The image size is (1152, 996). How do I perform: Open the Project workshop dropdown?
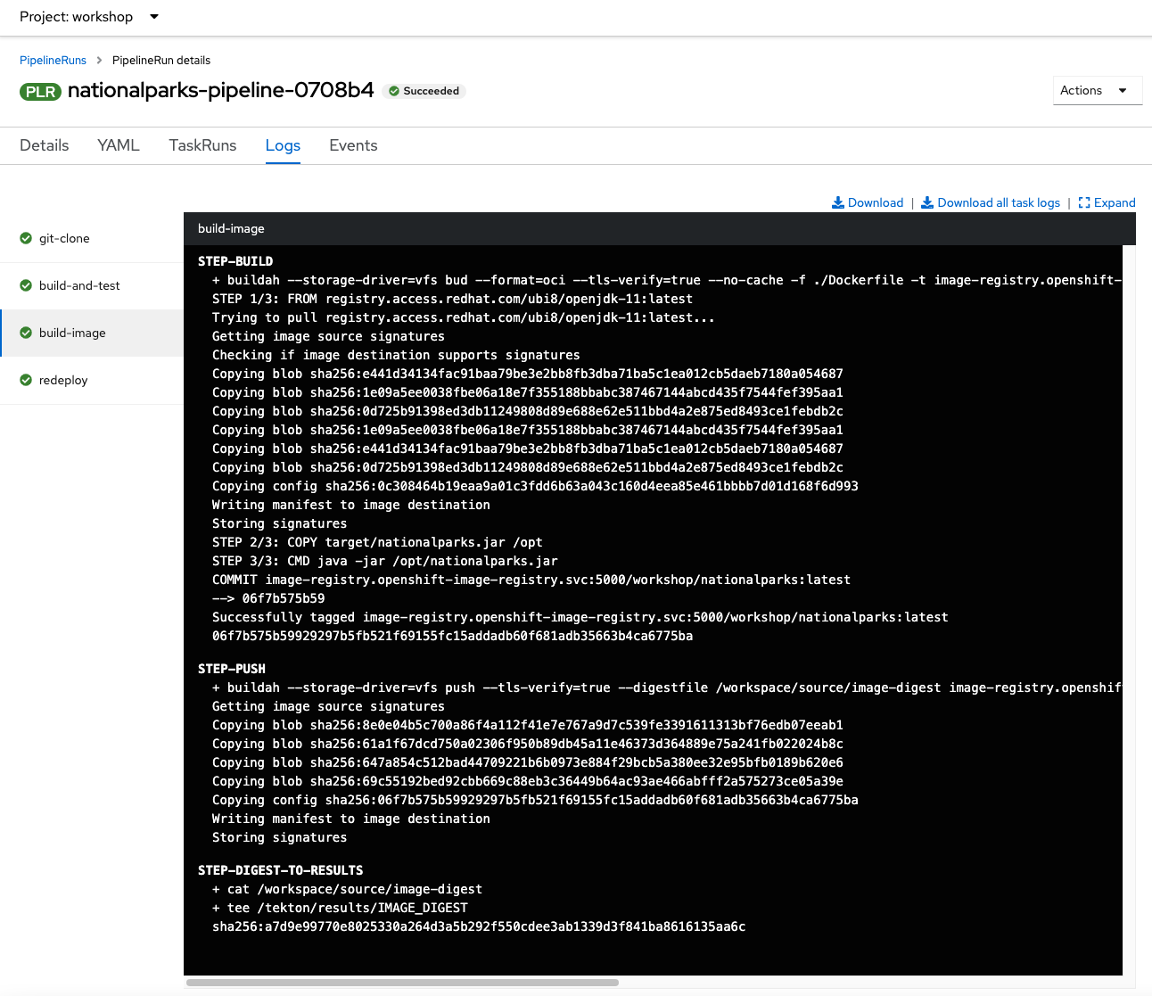(x=89, y=17)
